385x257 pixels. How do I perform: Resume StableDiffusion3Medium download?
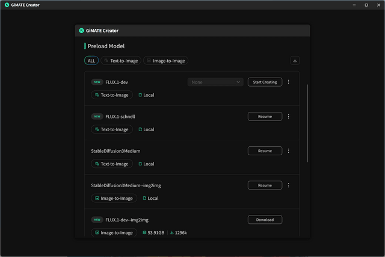click(x=265, y=151)
